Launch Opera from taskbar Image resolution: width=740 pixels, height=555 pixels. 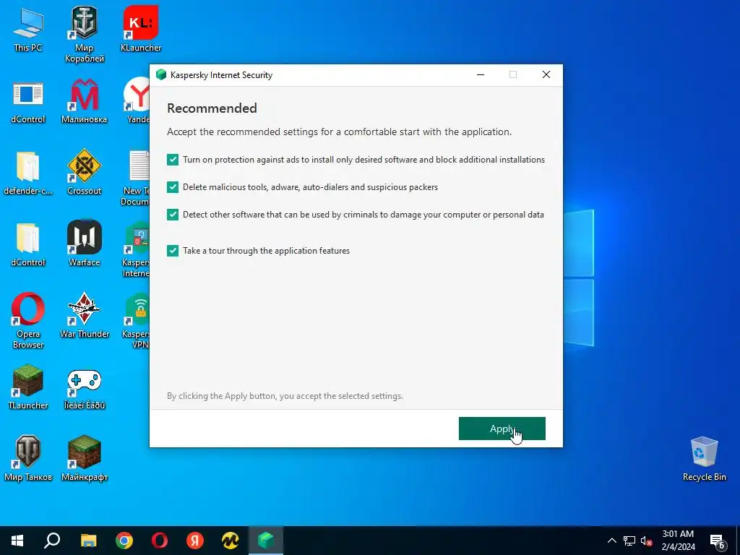click(160, 541)
